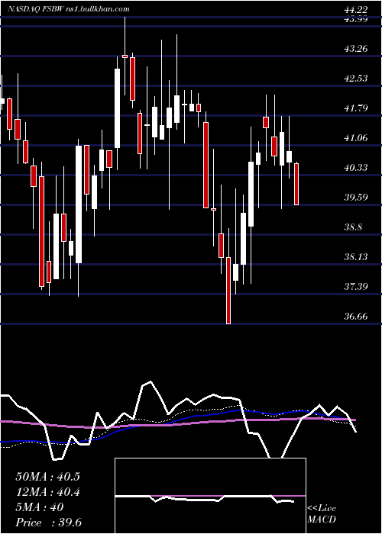Click the '<<Live MACD' label

(322, 513)
